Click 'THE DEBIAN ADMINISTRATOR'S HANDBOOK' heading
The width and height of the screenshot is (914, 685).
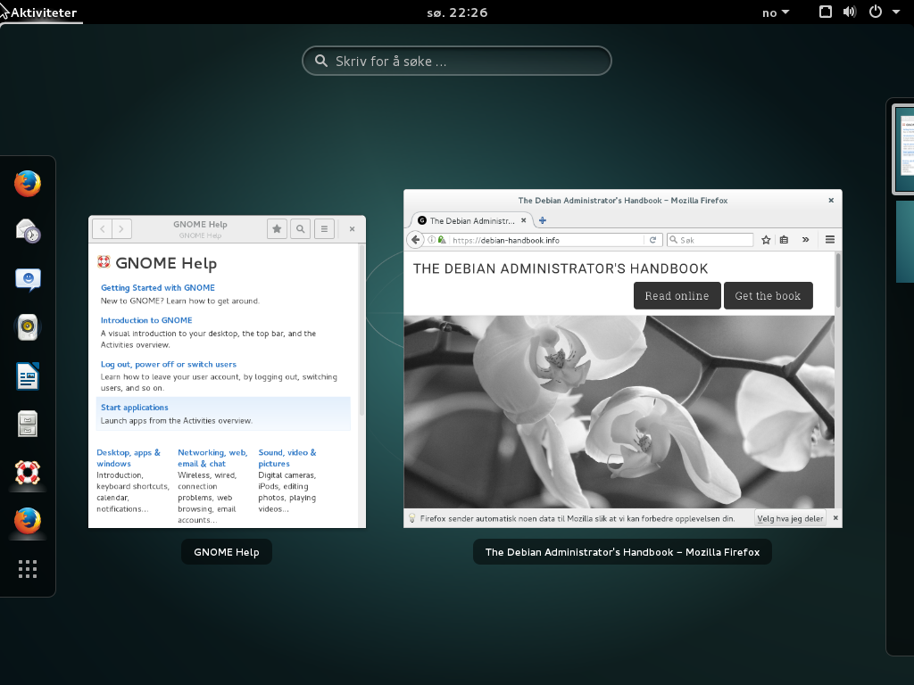point(561,268)
